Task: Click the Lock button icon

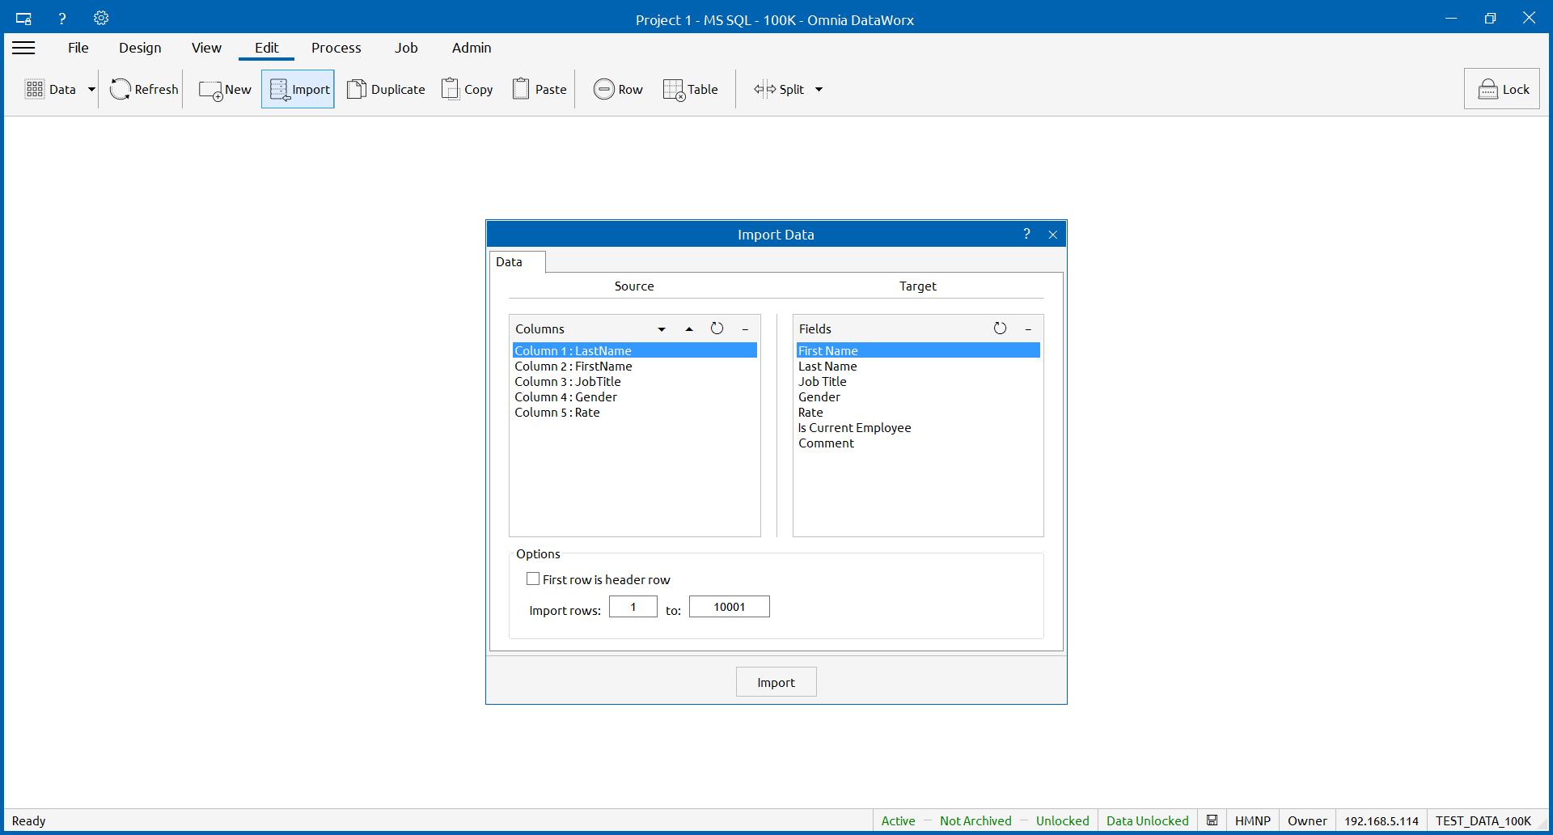Action: click(x=1487, y=89)
